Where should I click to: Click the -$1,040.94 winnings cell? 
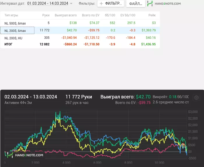(69, 38)
